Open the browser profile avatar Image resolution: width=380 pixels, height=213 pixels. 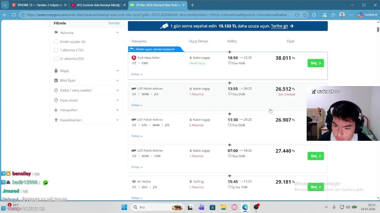pyautogui.click(x=342, y=15)
